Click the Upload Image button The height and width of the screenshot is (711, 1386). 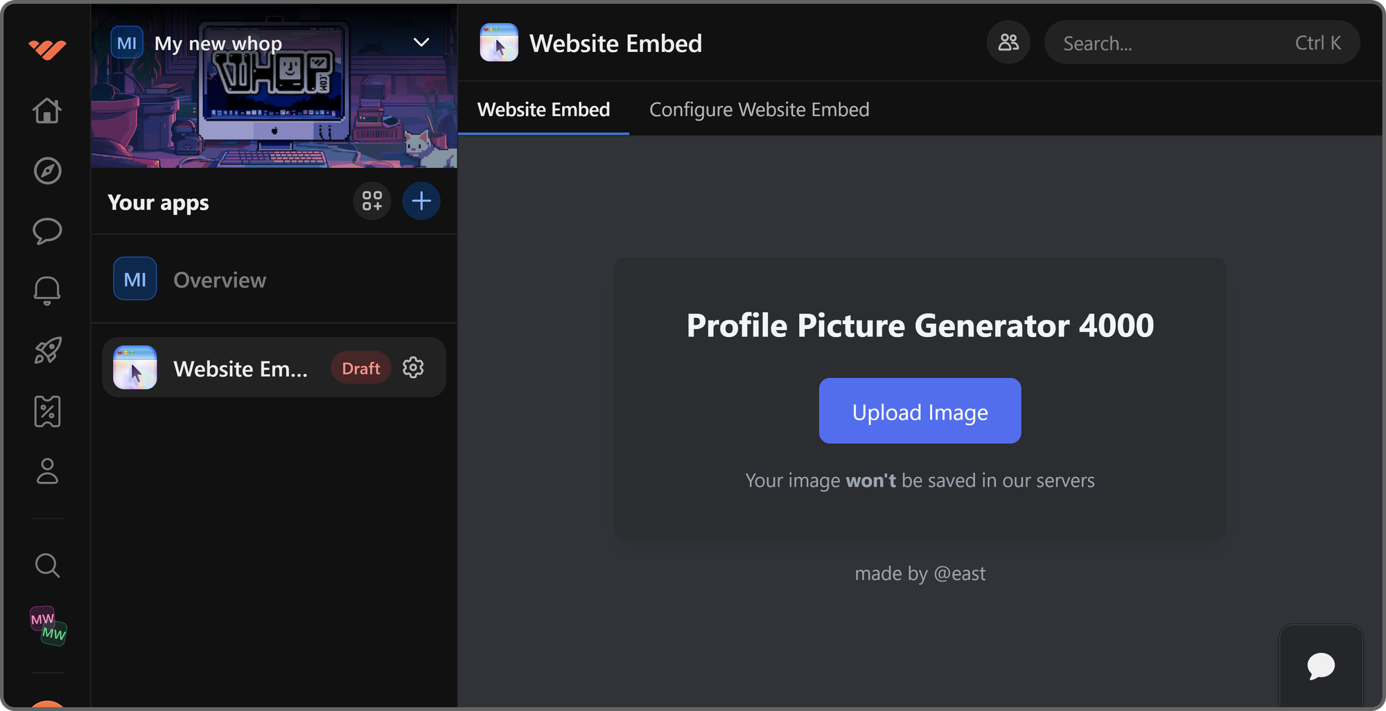click(920, 411)
